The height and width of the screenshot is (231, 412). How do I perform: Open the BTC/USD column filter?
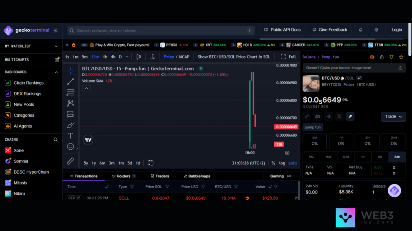pos(236,187)
